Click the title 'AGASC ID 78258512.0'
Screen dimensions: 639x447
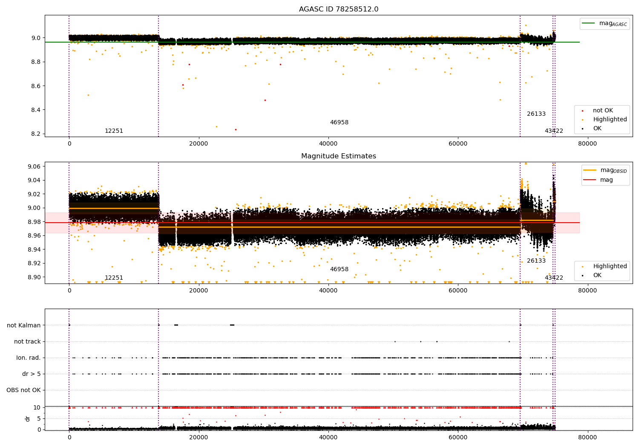(x=339, y=9)
